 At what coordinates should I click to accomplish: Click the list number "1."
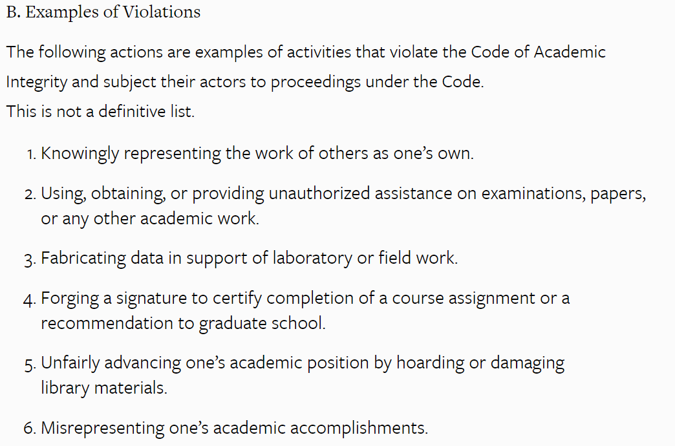tap(31, 154)
